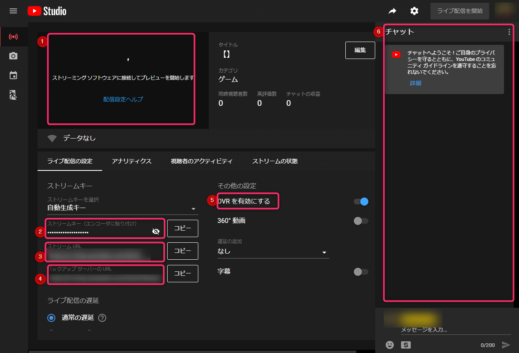
Task: Click the タイトル value 【】
Action: click(x=227, y=54)
